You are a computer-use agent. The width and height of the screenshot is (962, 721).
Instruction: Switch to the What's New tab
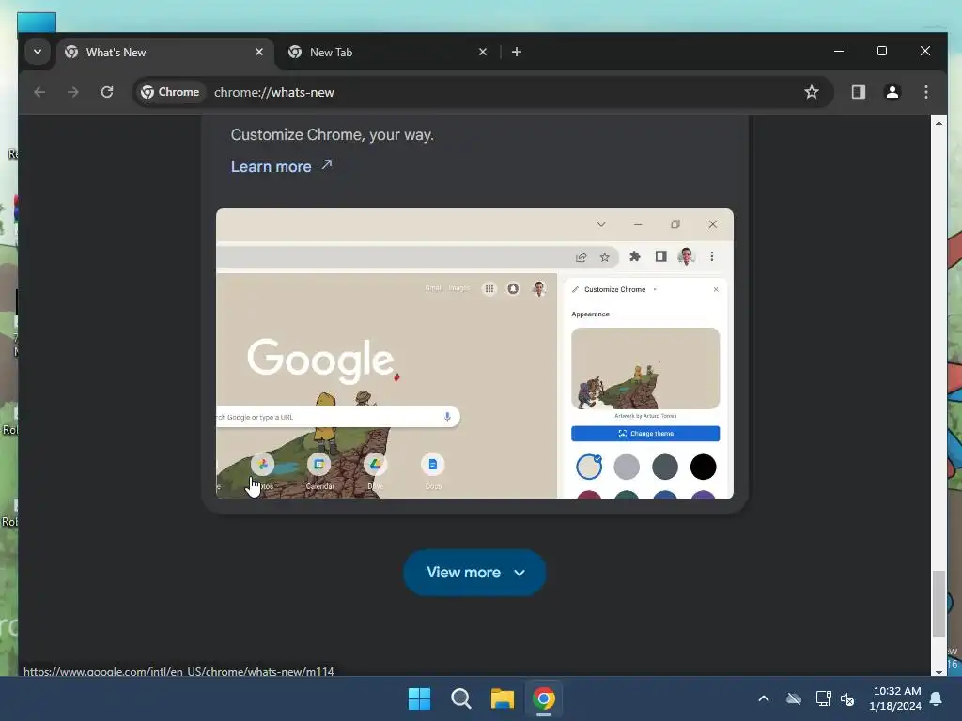tap(164, 53)
